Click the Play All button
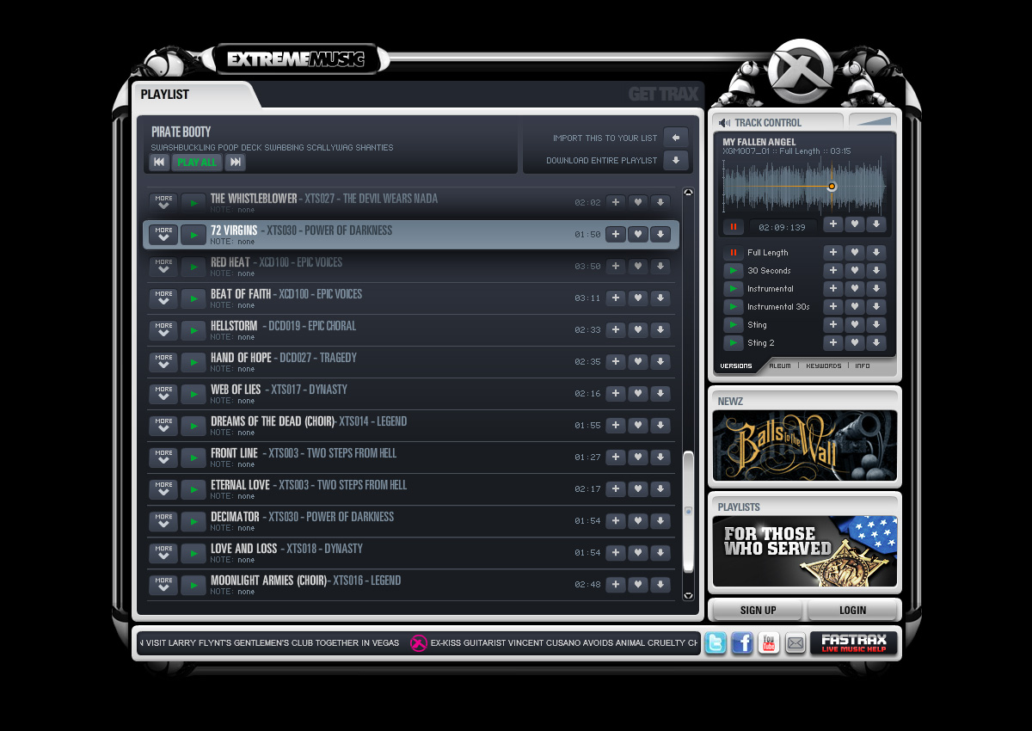1032x731 pixels. tap(197, 162)
